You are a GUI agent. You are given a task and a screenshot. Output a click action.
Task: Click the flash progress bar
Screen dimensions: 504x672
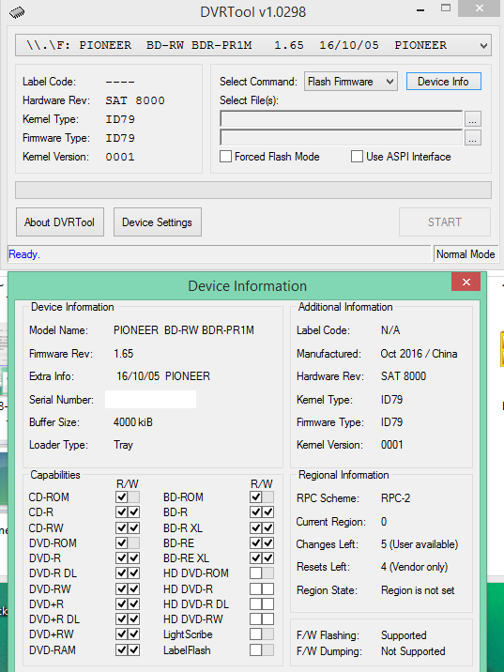(252, 190)
